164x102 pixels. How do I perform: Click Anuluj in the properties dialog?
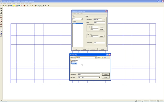tap(85, 49)
